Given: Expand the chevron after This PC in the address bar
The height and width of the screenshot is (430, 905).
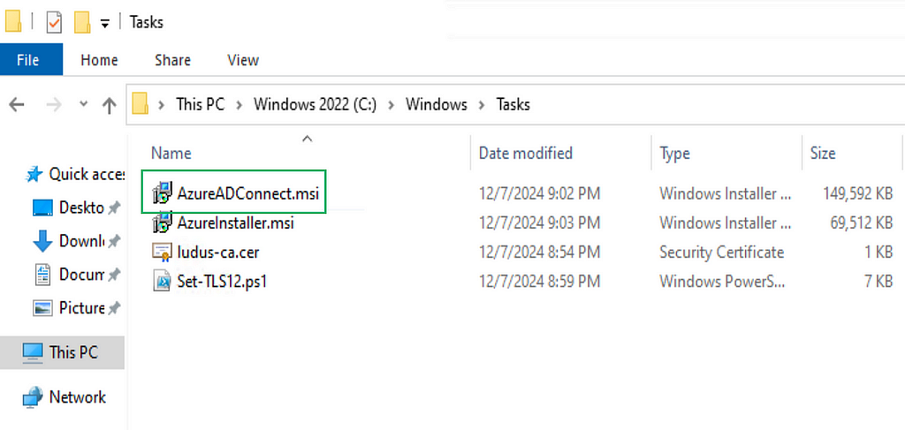Looking at the screenshot, I should (x=240, y=104).
